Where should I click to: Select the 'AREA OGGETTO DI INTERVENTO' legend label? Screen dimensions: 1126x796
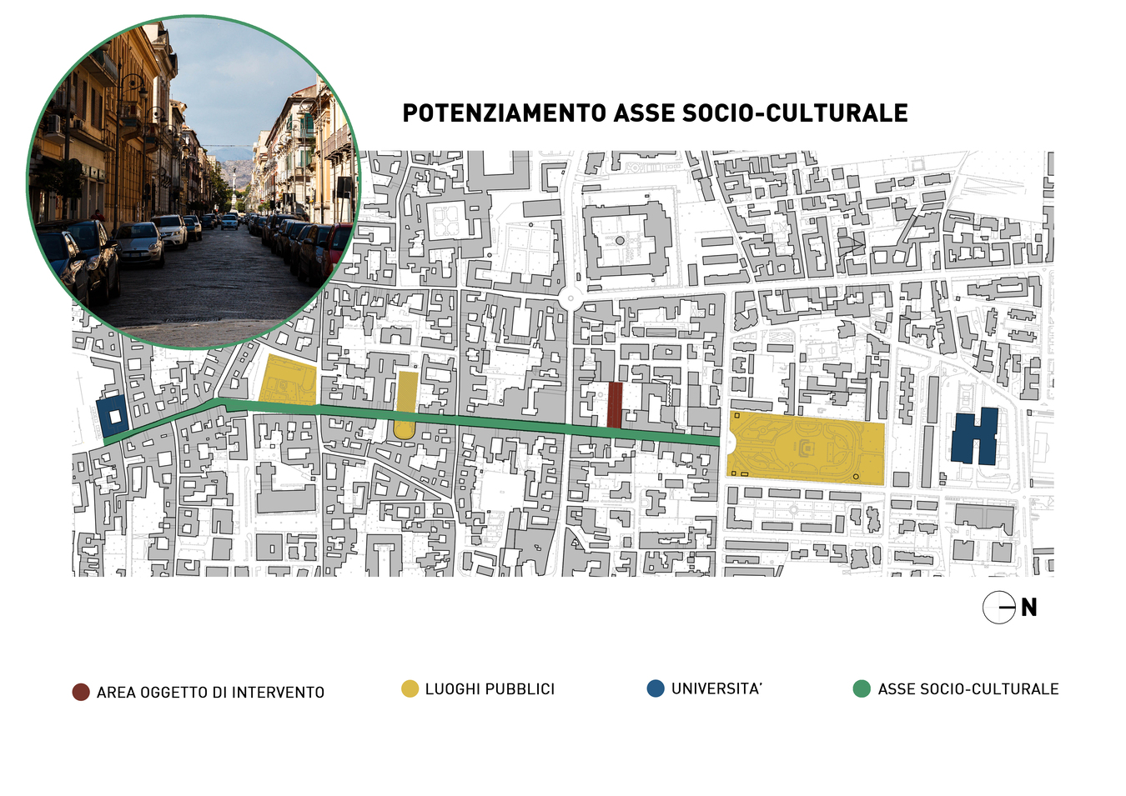point(210,693)
